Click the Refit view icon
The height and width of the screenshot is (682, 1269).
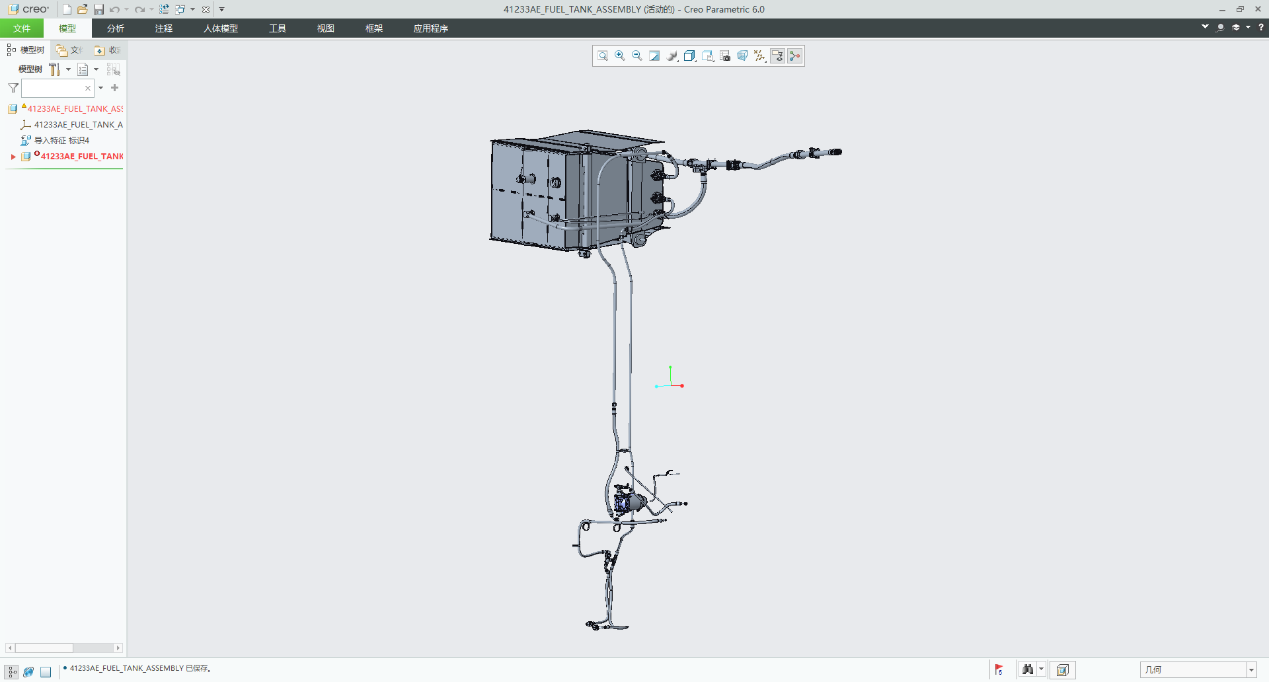pyautogui.click(x=603, y=56)
